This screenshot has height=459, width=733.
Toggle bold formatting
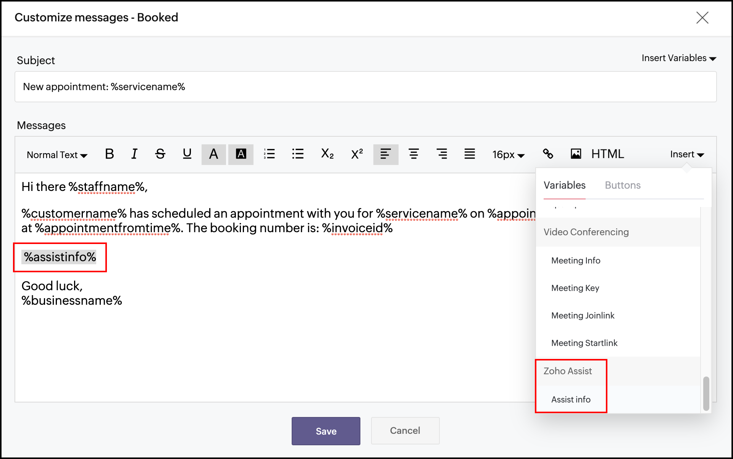(x=109, y=154)
